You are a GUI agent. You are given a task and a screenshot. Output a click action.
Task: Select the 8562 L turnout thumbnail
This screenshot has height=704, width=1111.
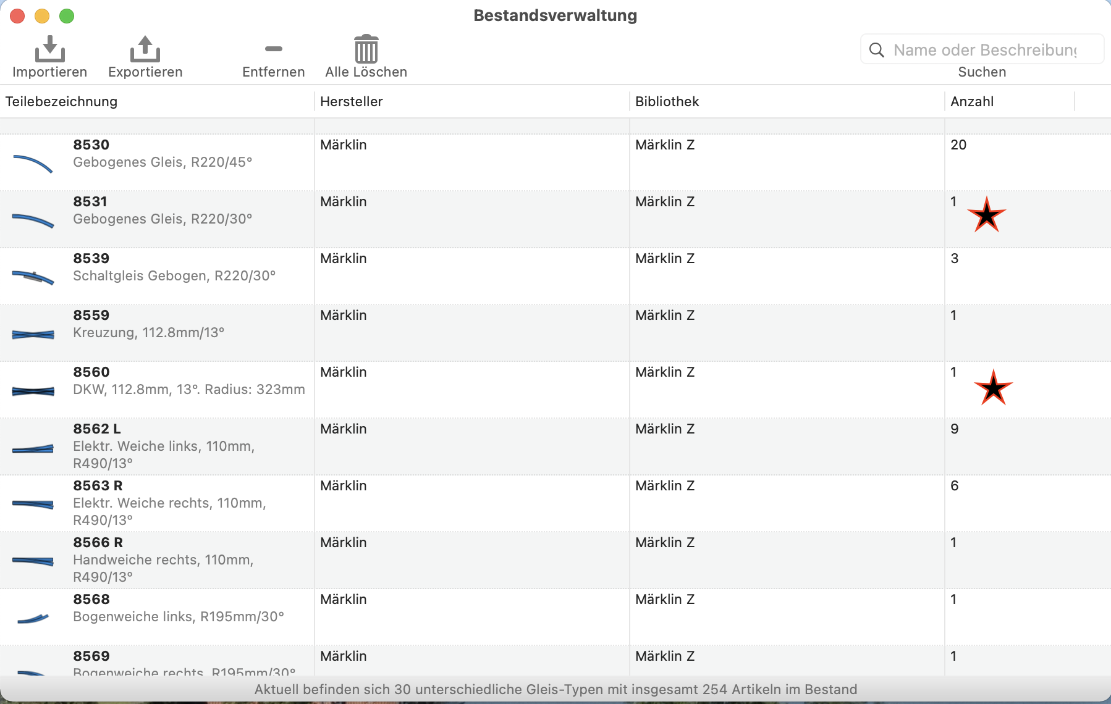coord(33,449)
